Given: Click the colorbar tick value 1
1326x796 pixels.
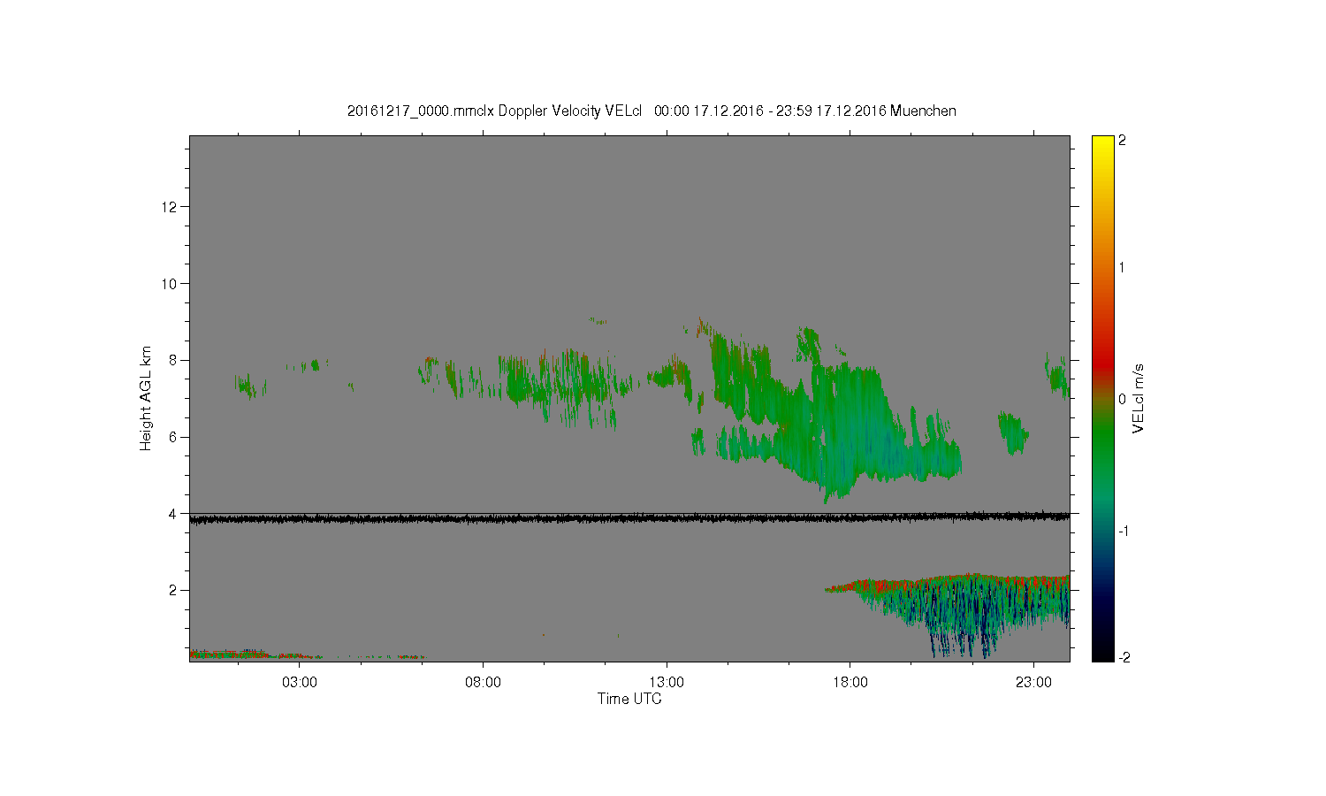Looking at the screenshot, I should click(1122, 267).
